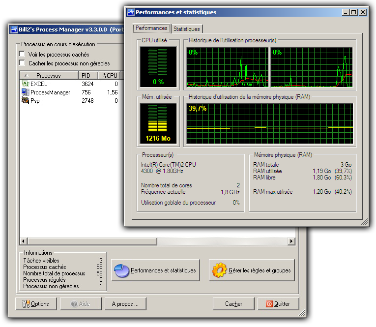This screenshot has height=327, width=376.
Task: Close the Performances et statistiques window
Action: [363, 12]
